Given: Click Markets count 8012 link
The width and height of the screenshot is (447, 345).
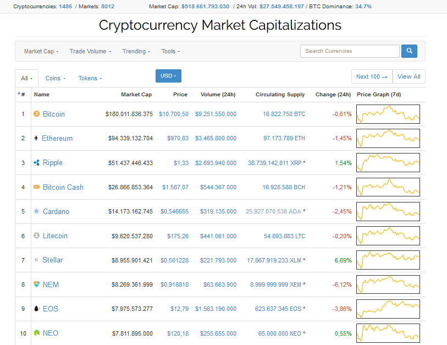Looking at the screenshot, I should (x=108, y=6).
